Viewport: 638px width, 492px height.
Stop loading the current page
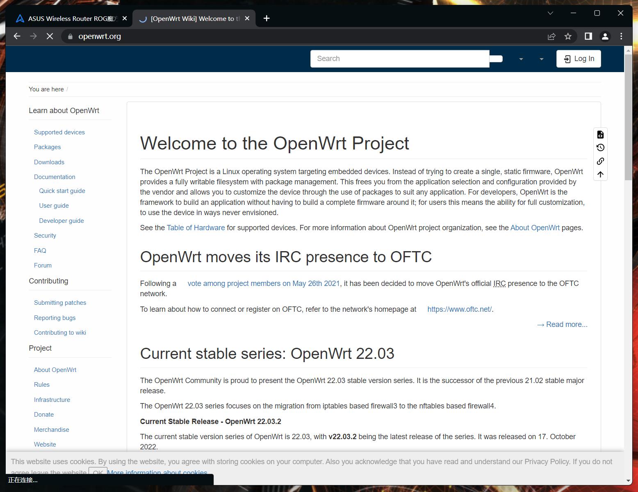click(50, 36)
